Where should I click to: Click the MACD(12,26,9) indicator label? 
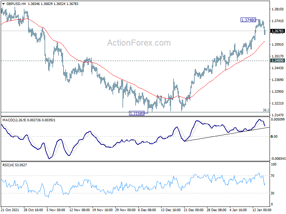pos(14,120)
